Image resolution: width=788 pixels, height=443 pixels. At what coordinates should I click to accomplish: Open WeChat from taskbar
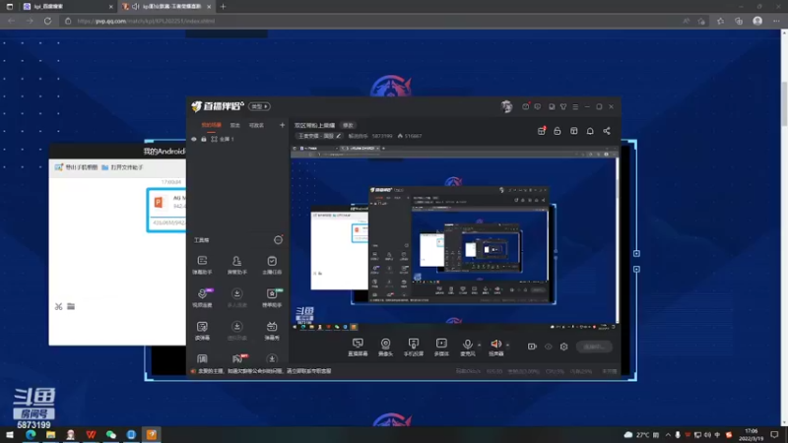pos(111,434)
